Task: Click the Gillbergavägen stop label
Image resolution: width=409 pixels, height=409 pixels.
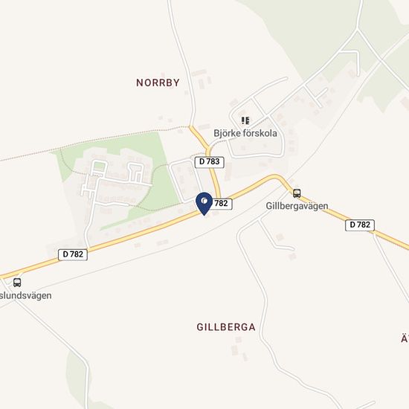Action: click(x=297, y=206)
